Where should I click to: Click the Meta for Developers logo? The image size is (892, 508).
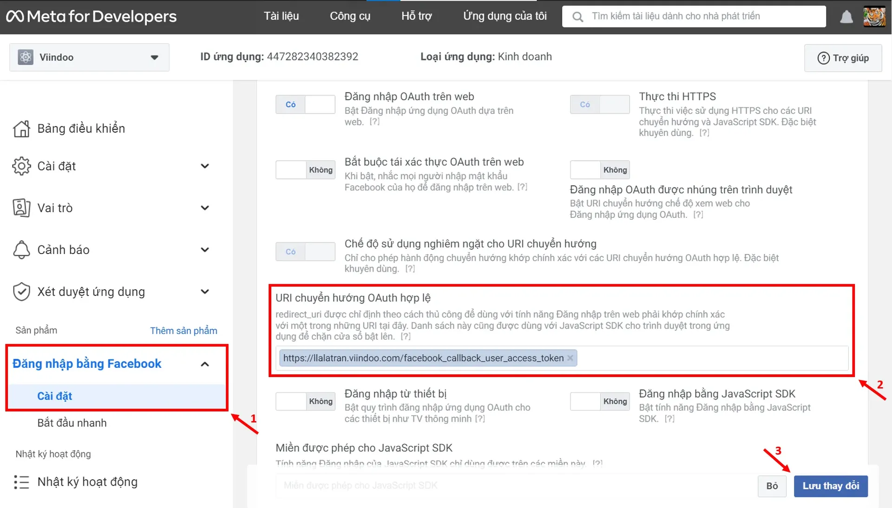(x=91, y=17)
